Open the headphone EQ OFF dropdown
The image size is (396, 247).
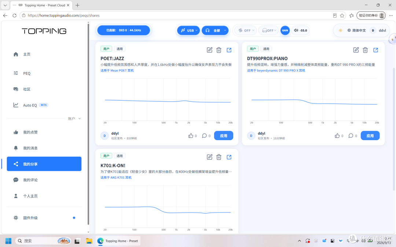269,30
